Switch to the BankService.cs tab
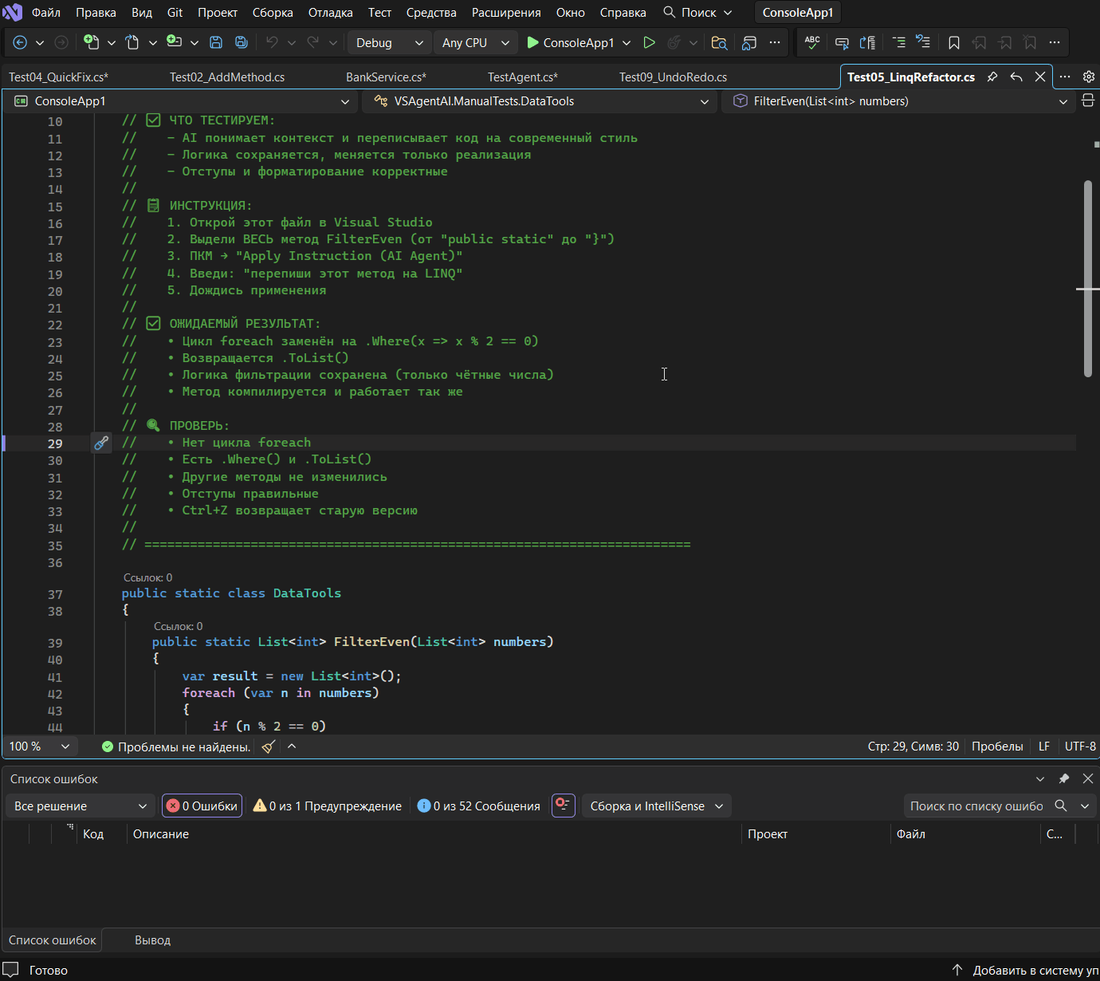The height and width of the screenshot is (981, 1100). pos(386,77)
